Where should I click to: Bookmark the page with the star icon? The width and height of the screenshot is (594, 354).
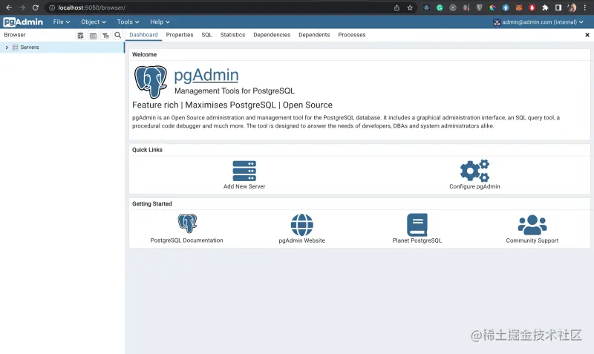410,7
